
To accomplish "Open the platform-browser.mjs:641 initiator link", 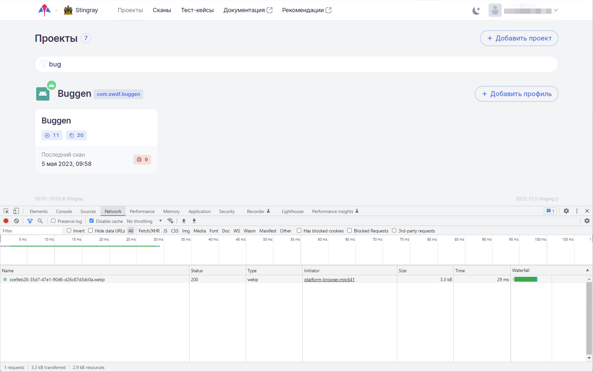I will pyautogui.click(x=329, y=279).
